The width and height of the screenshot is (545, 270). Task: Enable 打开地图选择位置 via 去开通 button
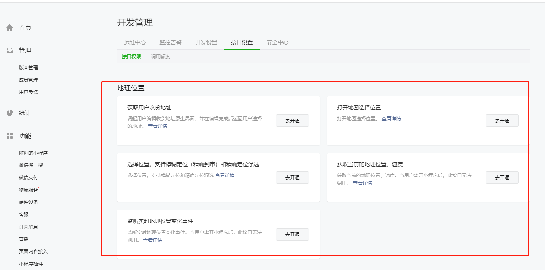click(502, 121)
